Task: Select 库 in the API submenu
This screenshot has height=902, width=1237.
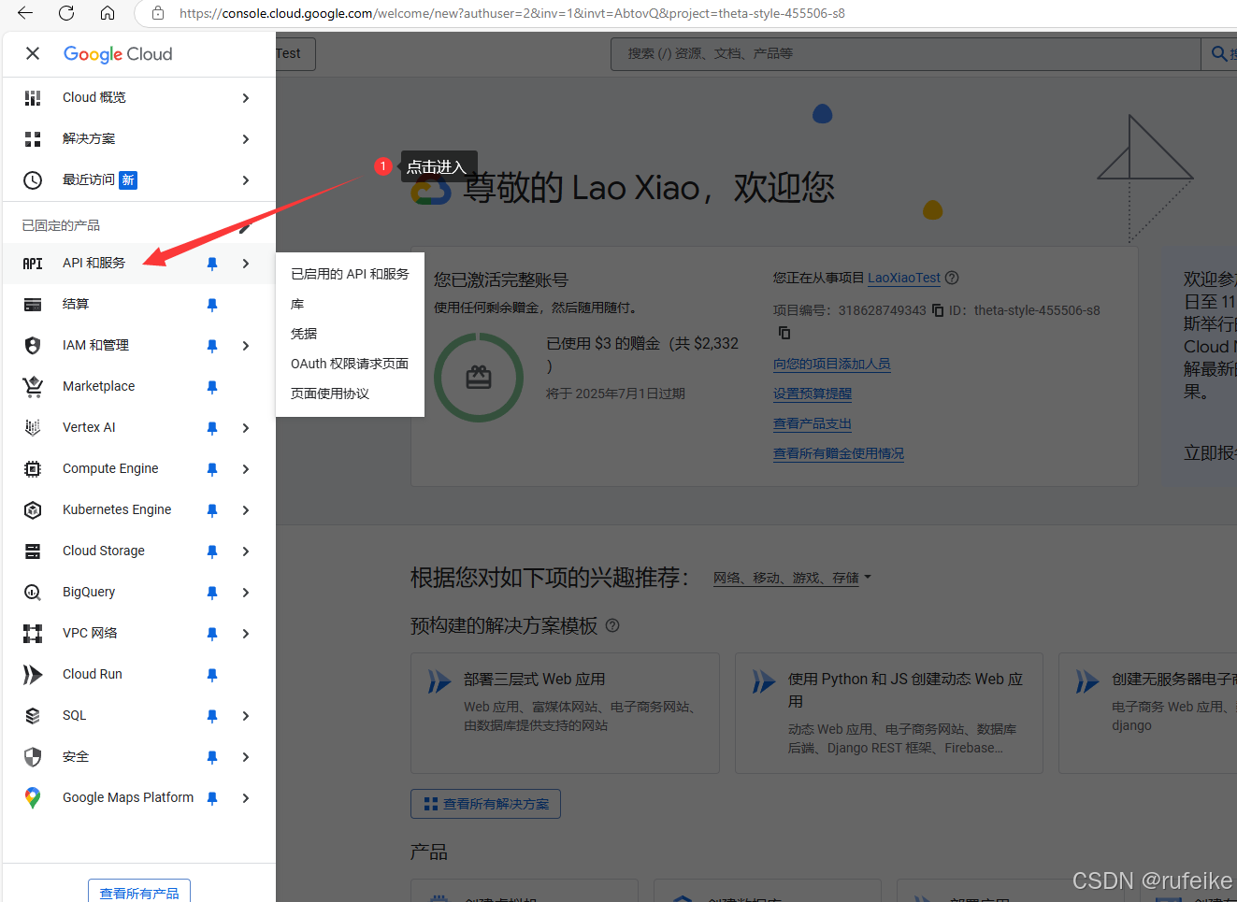Action: click(x=350, y=304)
